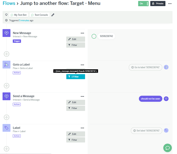
Task: Open the flow options menu at top right
Action: 170,4
